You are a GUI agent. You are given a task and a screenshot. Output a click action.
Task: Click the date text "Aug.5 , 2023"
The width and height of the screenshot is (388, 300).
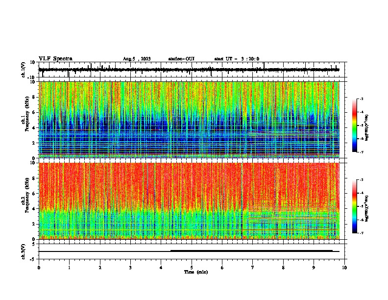point(137,59)
